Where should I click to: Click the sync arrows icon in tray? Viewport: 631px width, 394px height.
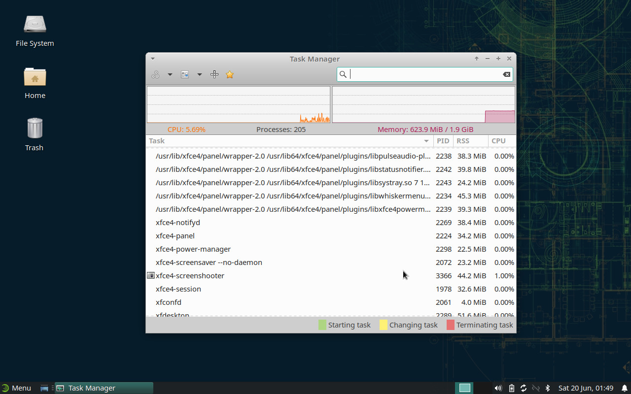524,388
